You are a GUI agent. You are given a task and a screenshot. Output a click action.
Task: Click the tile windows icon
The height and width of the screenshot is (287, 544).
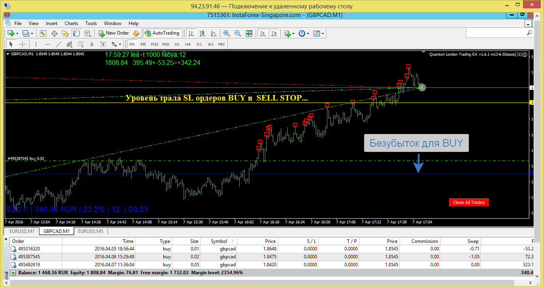(249, 33)
